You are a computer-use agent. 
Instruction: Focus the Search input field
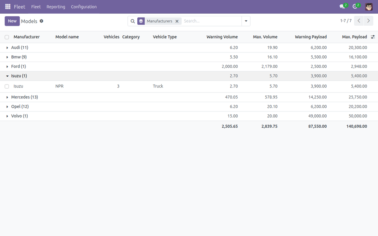coord(212,21)
